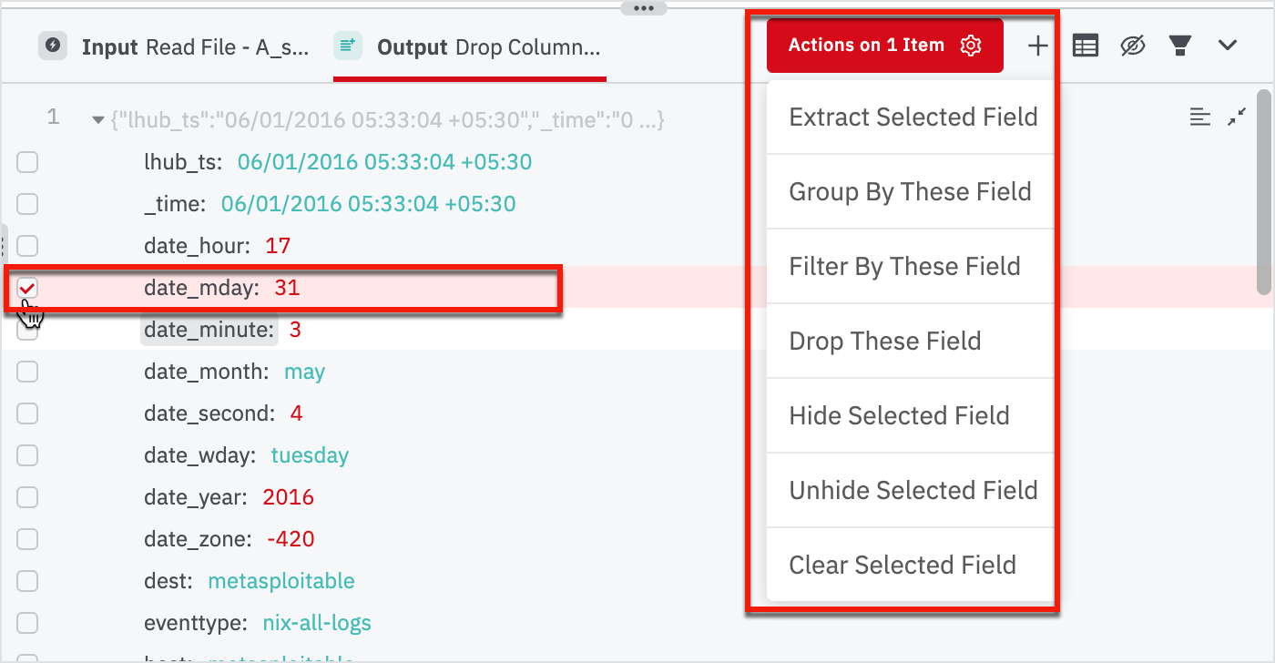Viewport: 1275px width, 663px height.
Task: Click the hidden-eye visibility icon
Action: [1132, 46]
